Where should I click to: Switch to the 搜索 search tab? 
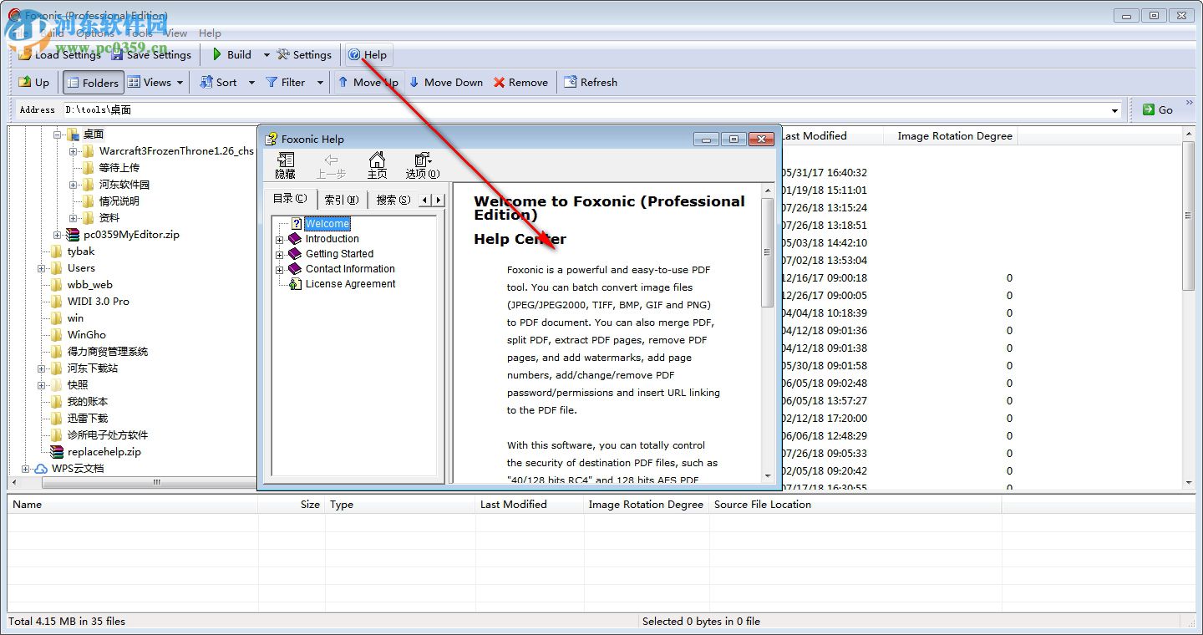(393, 200)
